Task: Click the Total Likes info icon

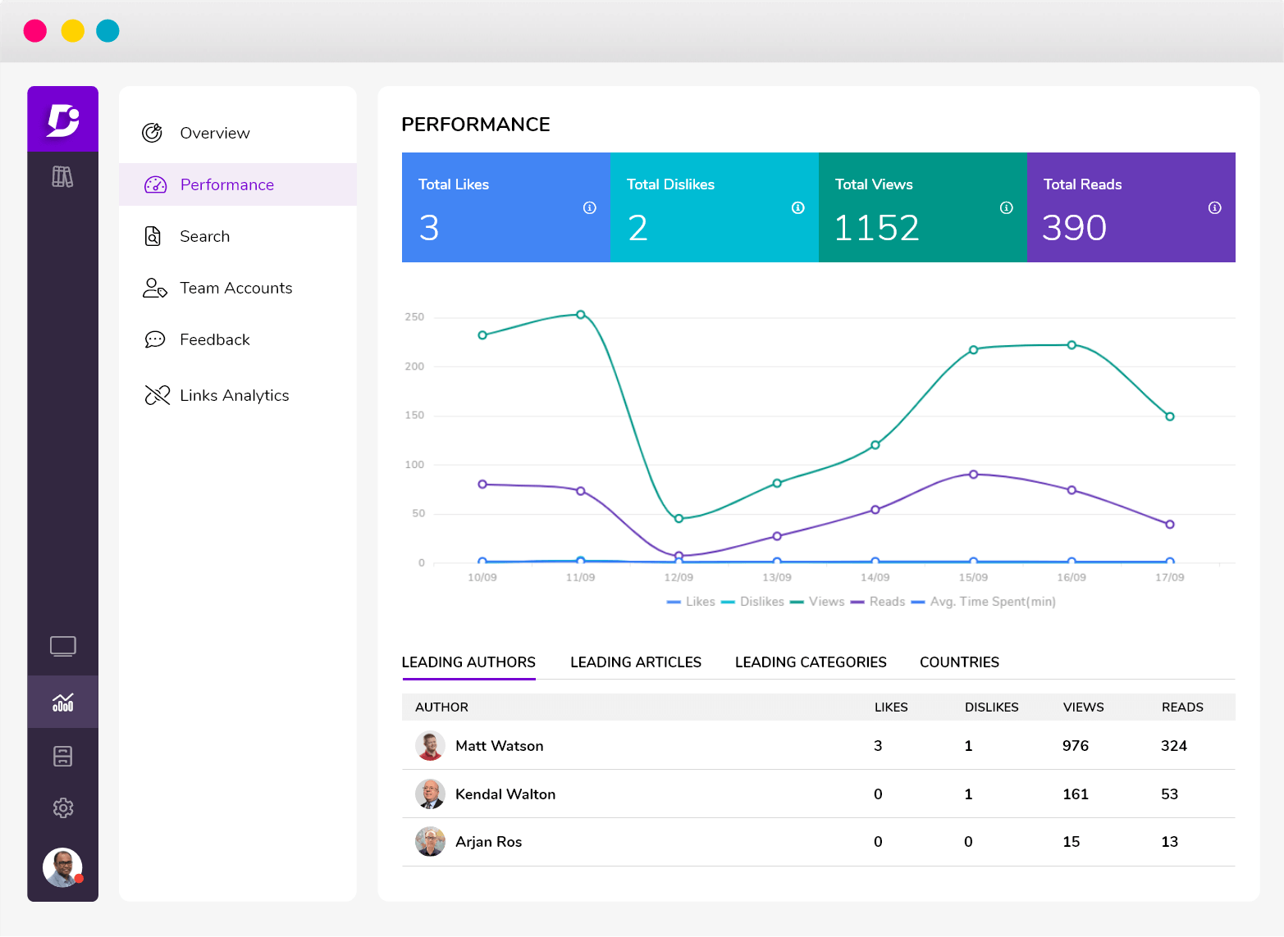Action: coord(588,208)
